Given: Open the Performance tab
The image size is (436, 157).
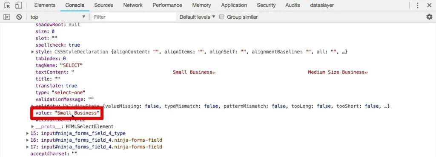Looking at the screenshot, I should coord(167,5).
